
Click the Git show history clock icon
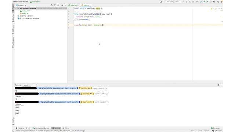(x=211, y=2)
